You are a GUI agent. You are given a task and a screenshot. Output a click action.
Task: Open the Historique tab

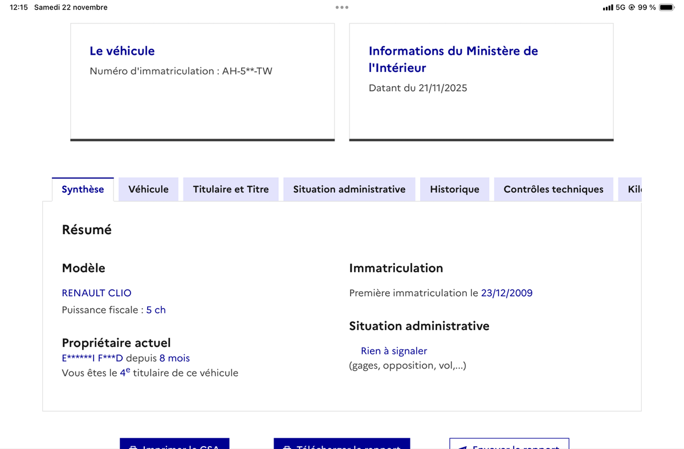(454, 189)
